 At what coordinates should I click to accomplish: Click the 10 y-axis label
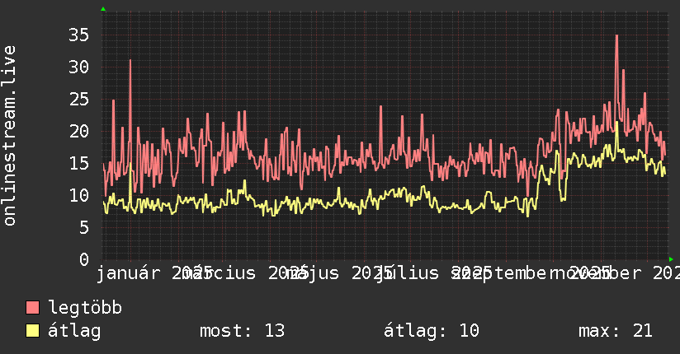(78, 195)
